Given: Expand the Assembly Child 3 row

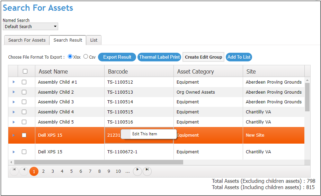Looking at the screenshot, I should pyautogui.click(x=14, y=102).
